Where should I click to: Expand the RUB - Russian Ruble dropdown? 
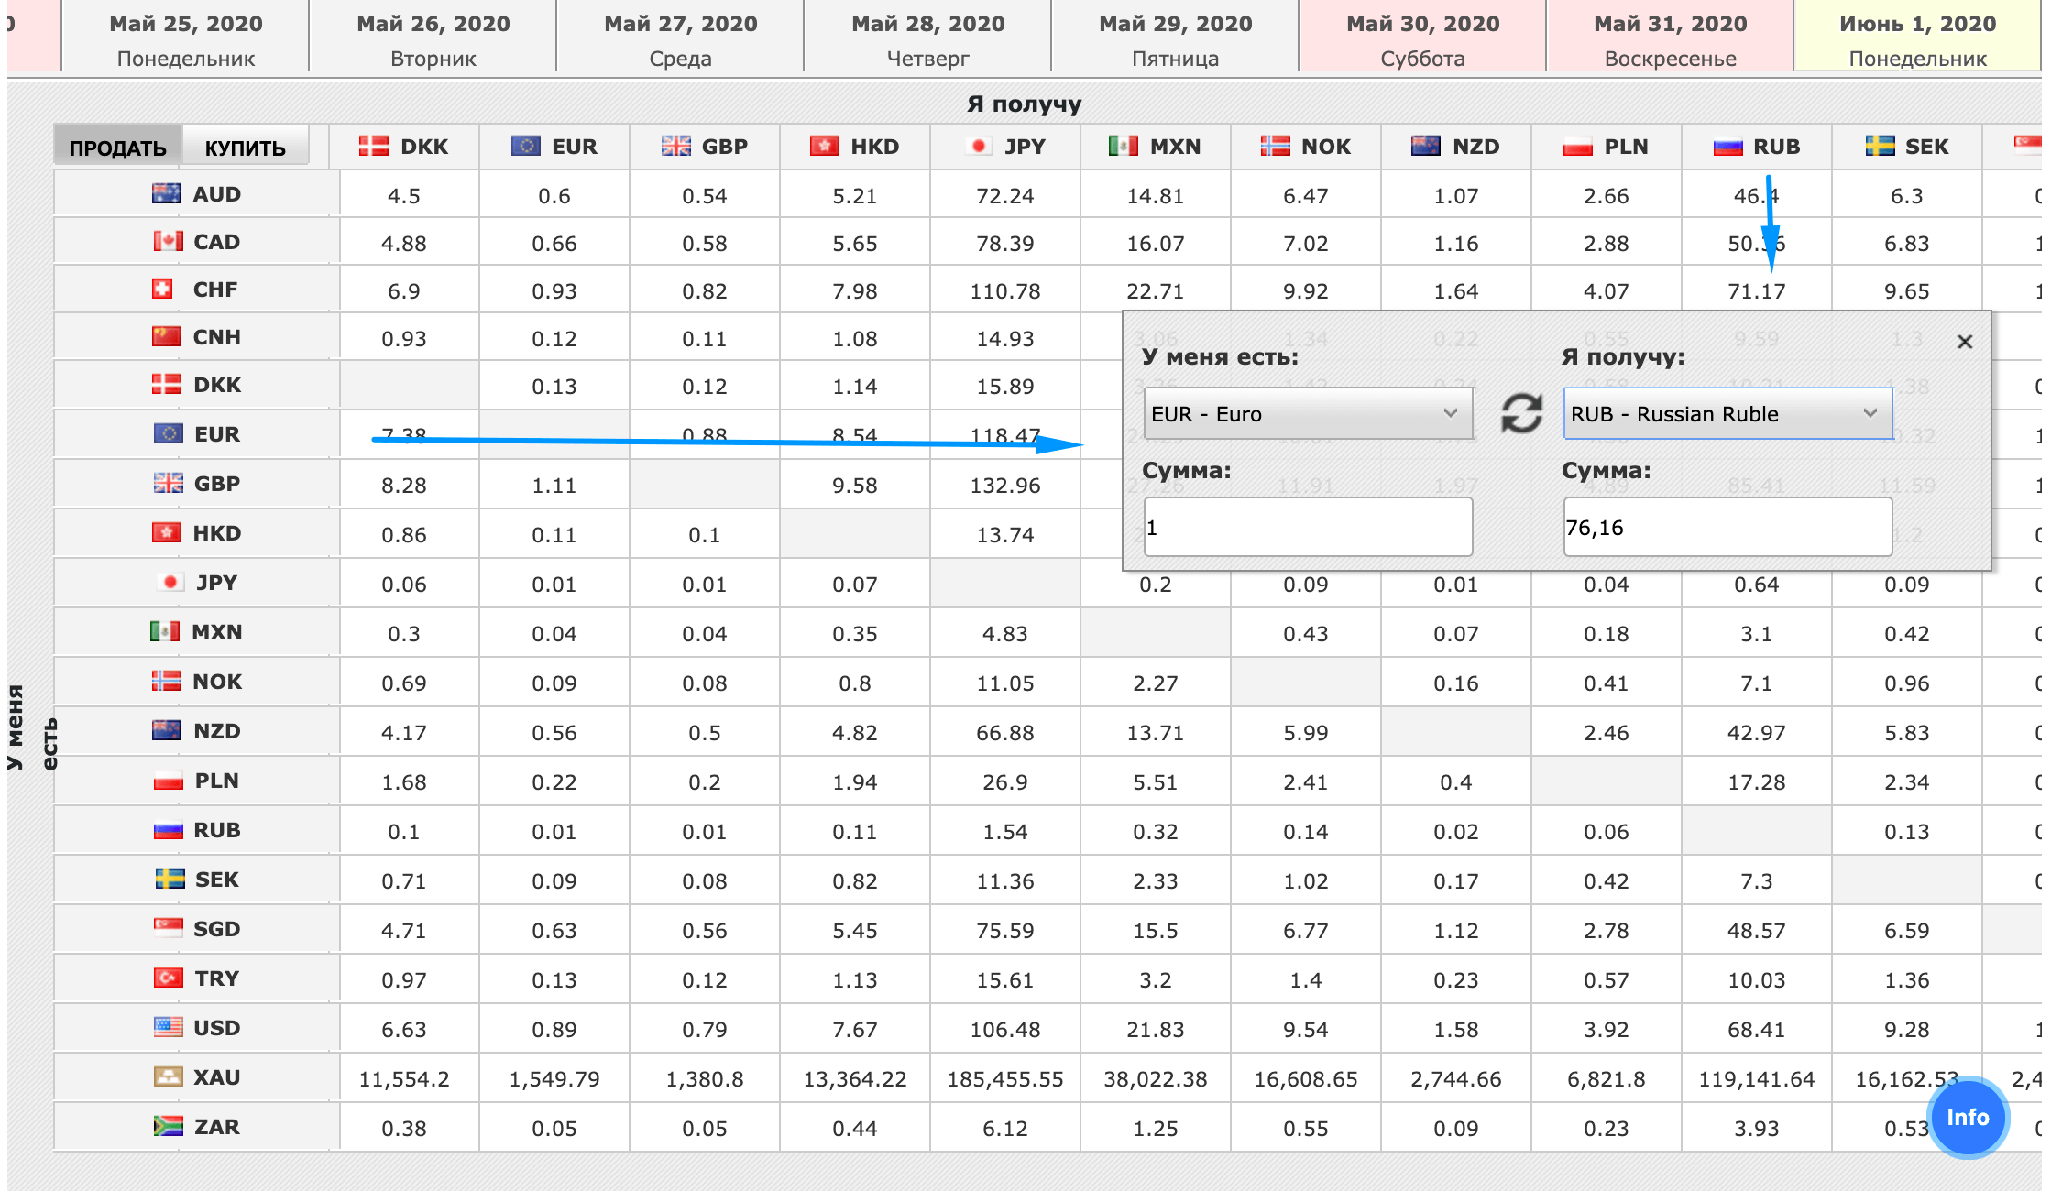tap(1727, 413)
